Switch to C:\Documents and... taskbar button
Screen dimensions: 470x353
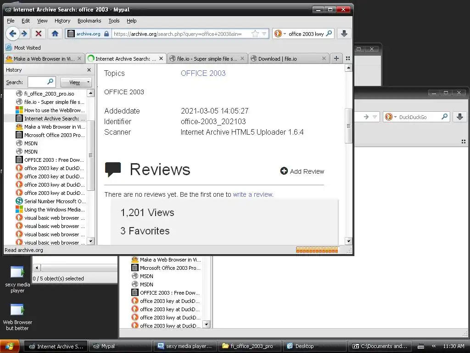380,347
